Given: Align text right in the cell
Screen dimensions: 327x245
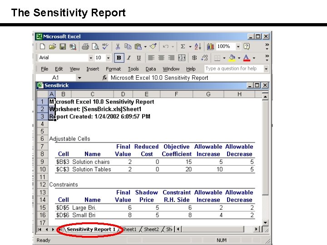Looking at the screenshot, I should 171,58.
